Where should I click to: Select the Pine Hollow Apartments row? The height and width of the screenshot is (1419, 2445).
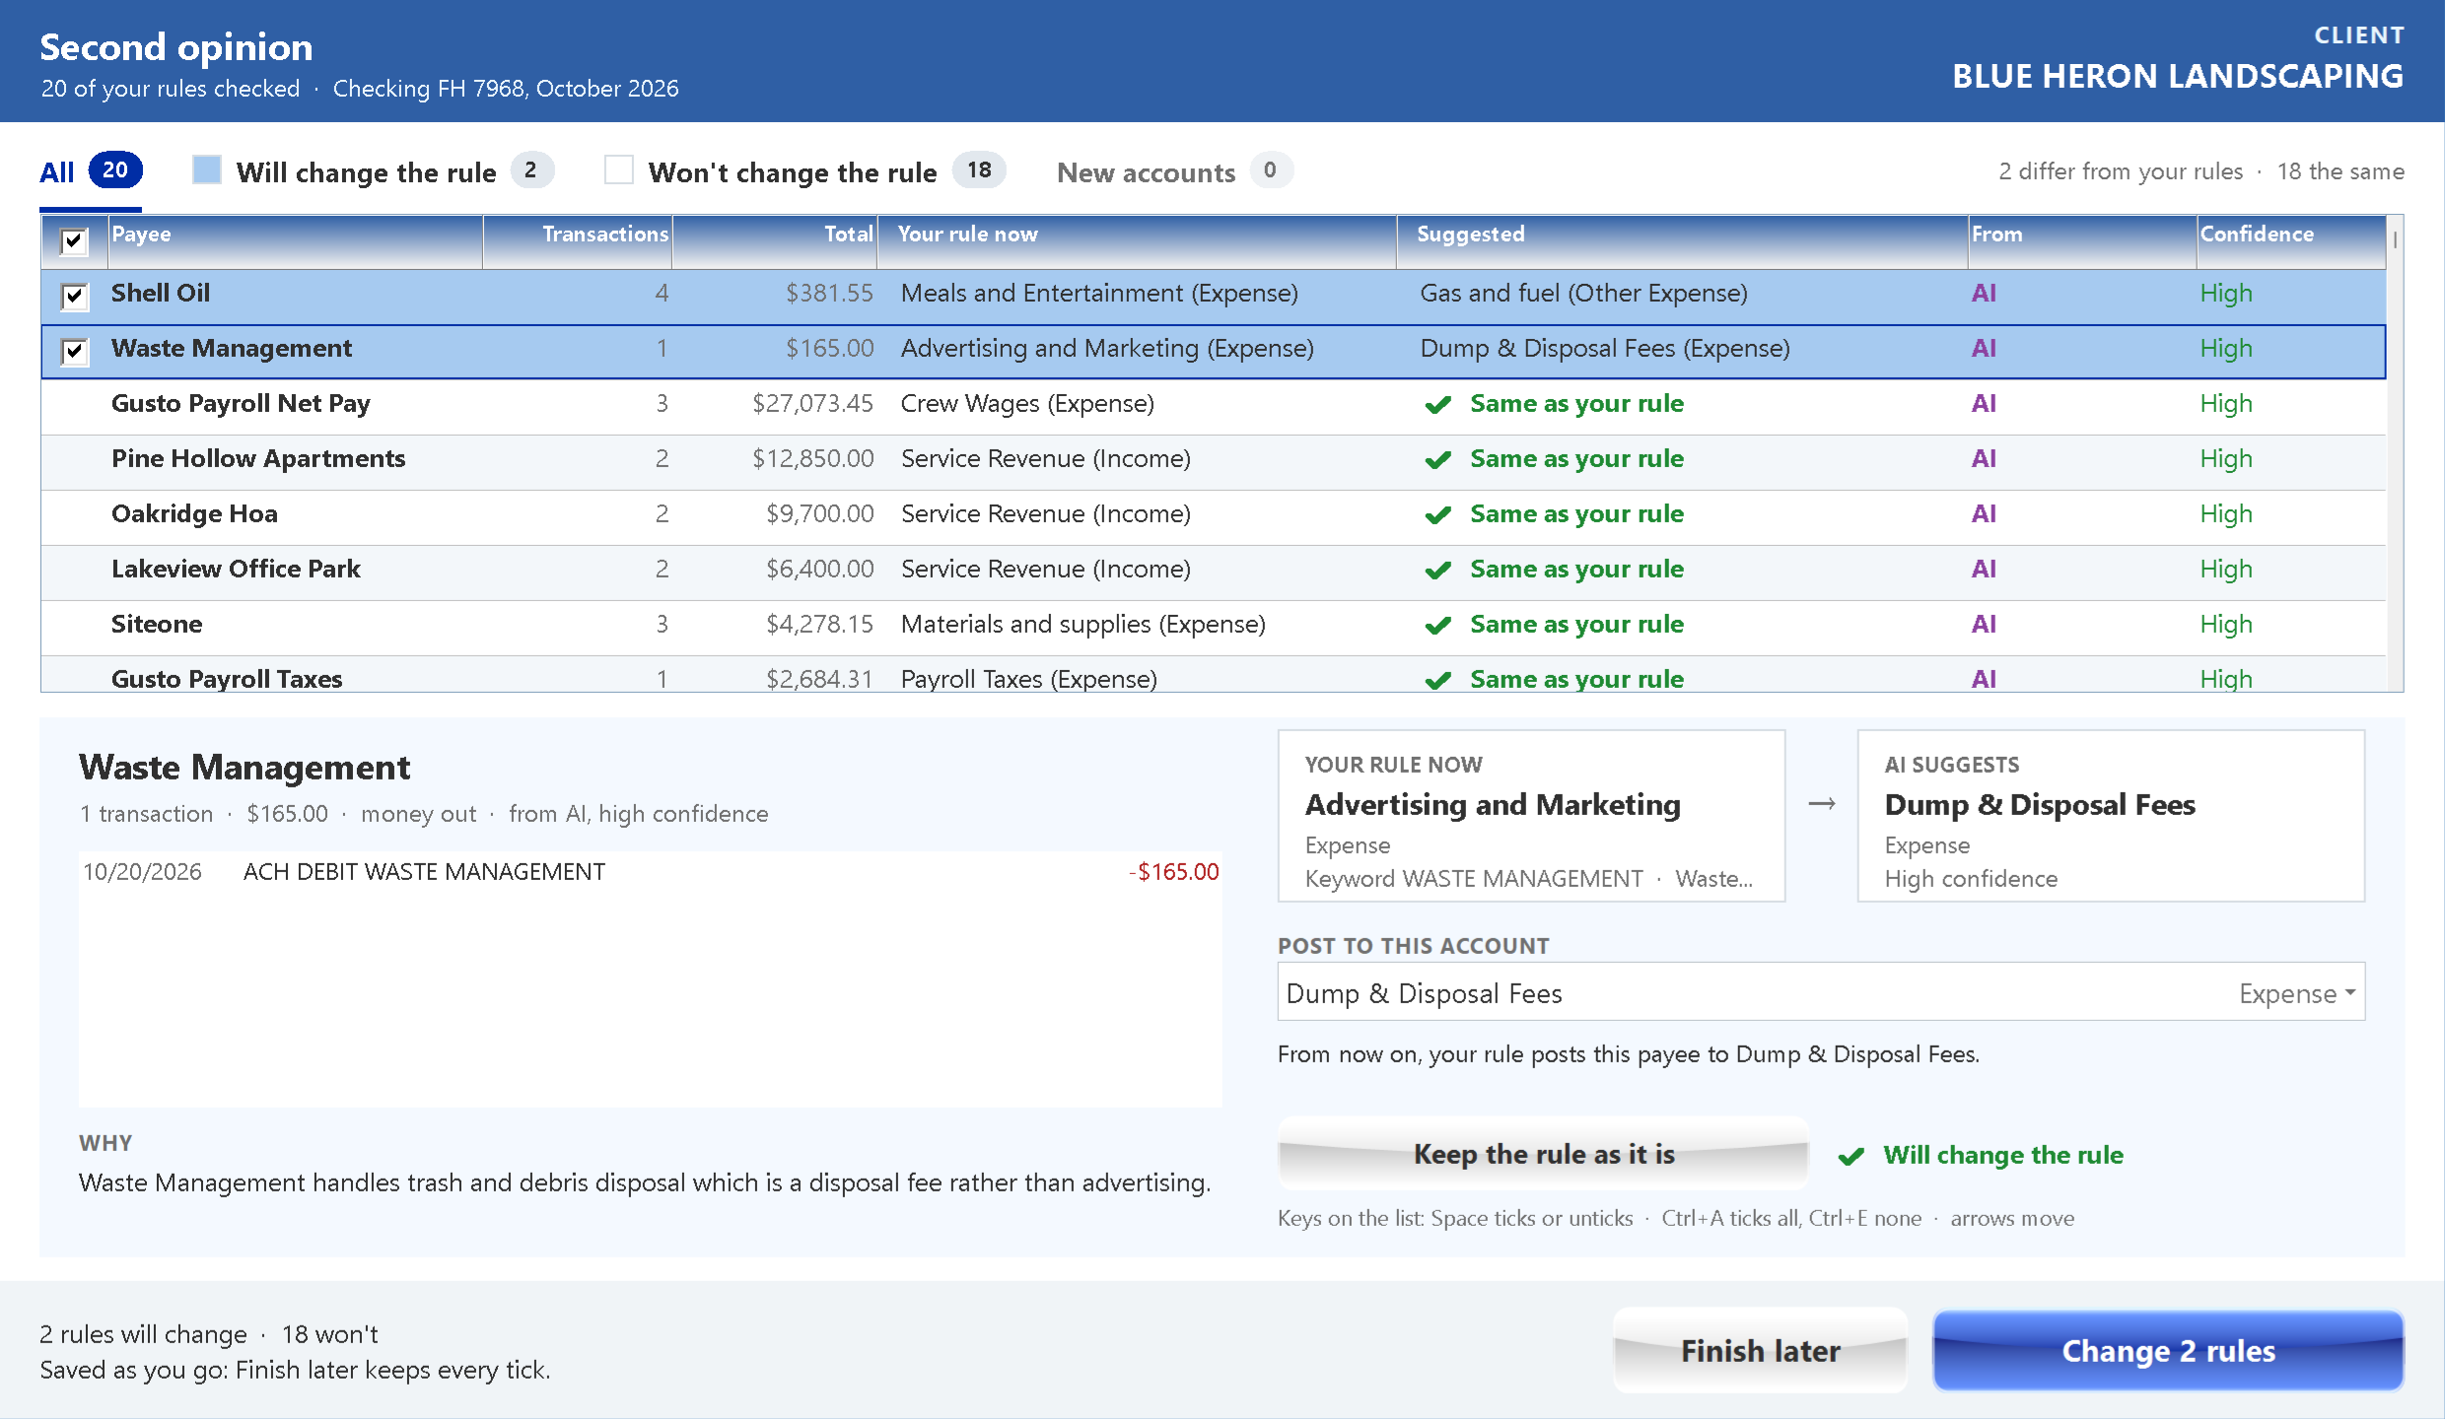[x=1213, y=460]
